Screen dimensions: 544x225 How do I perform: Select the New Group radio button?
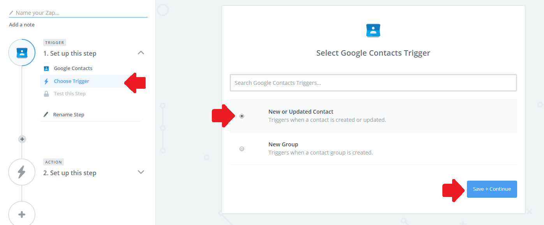click(x=242, y=149)
